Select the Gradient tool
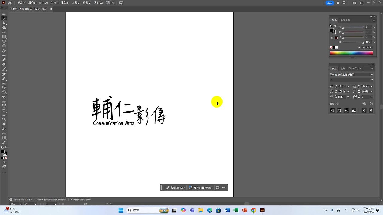 4,138
